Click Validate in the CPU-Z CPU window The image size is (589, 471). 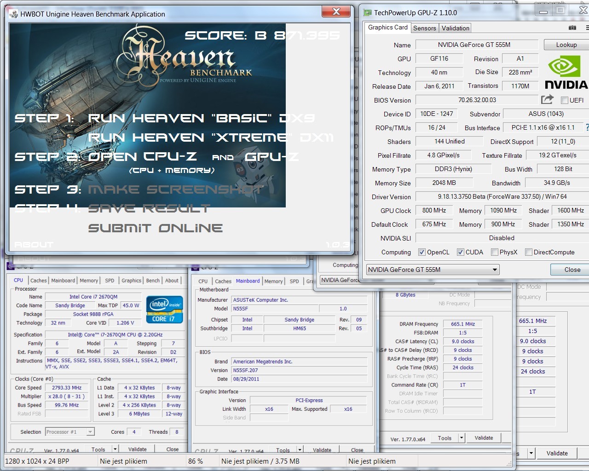point(138,449)
